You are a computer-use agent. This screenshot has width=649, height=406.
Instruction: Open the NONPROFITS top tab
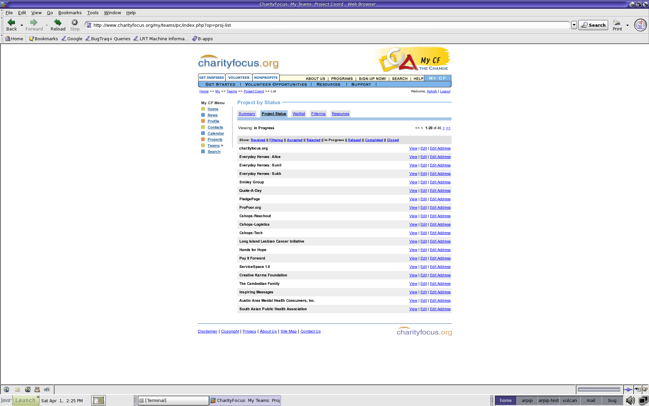click(266, 77)
